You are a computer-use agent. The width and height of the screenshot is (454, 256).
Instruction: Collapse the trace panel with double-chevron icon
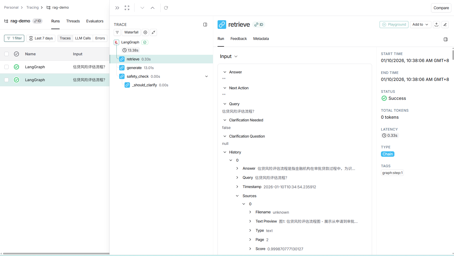[117, 8]
